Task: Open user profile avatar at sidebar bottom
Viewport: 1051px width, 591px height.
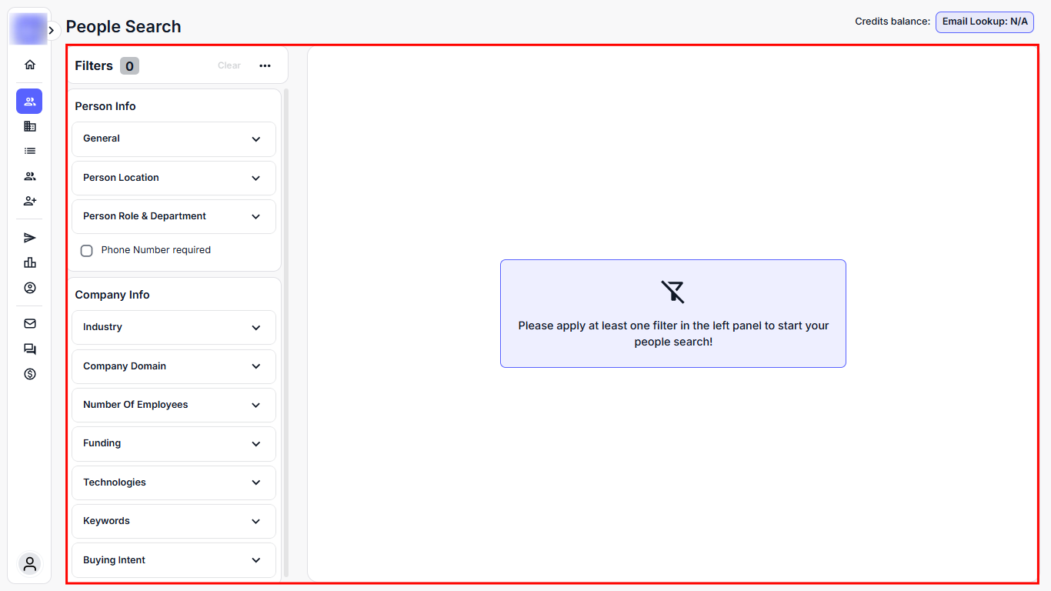Action: click(30, 564)
